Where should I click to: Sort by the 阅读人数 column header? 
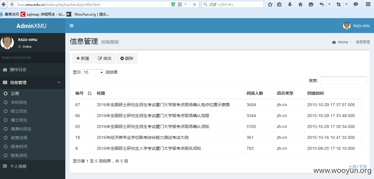point(259,93)
